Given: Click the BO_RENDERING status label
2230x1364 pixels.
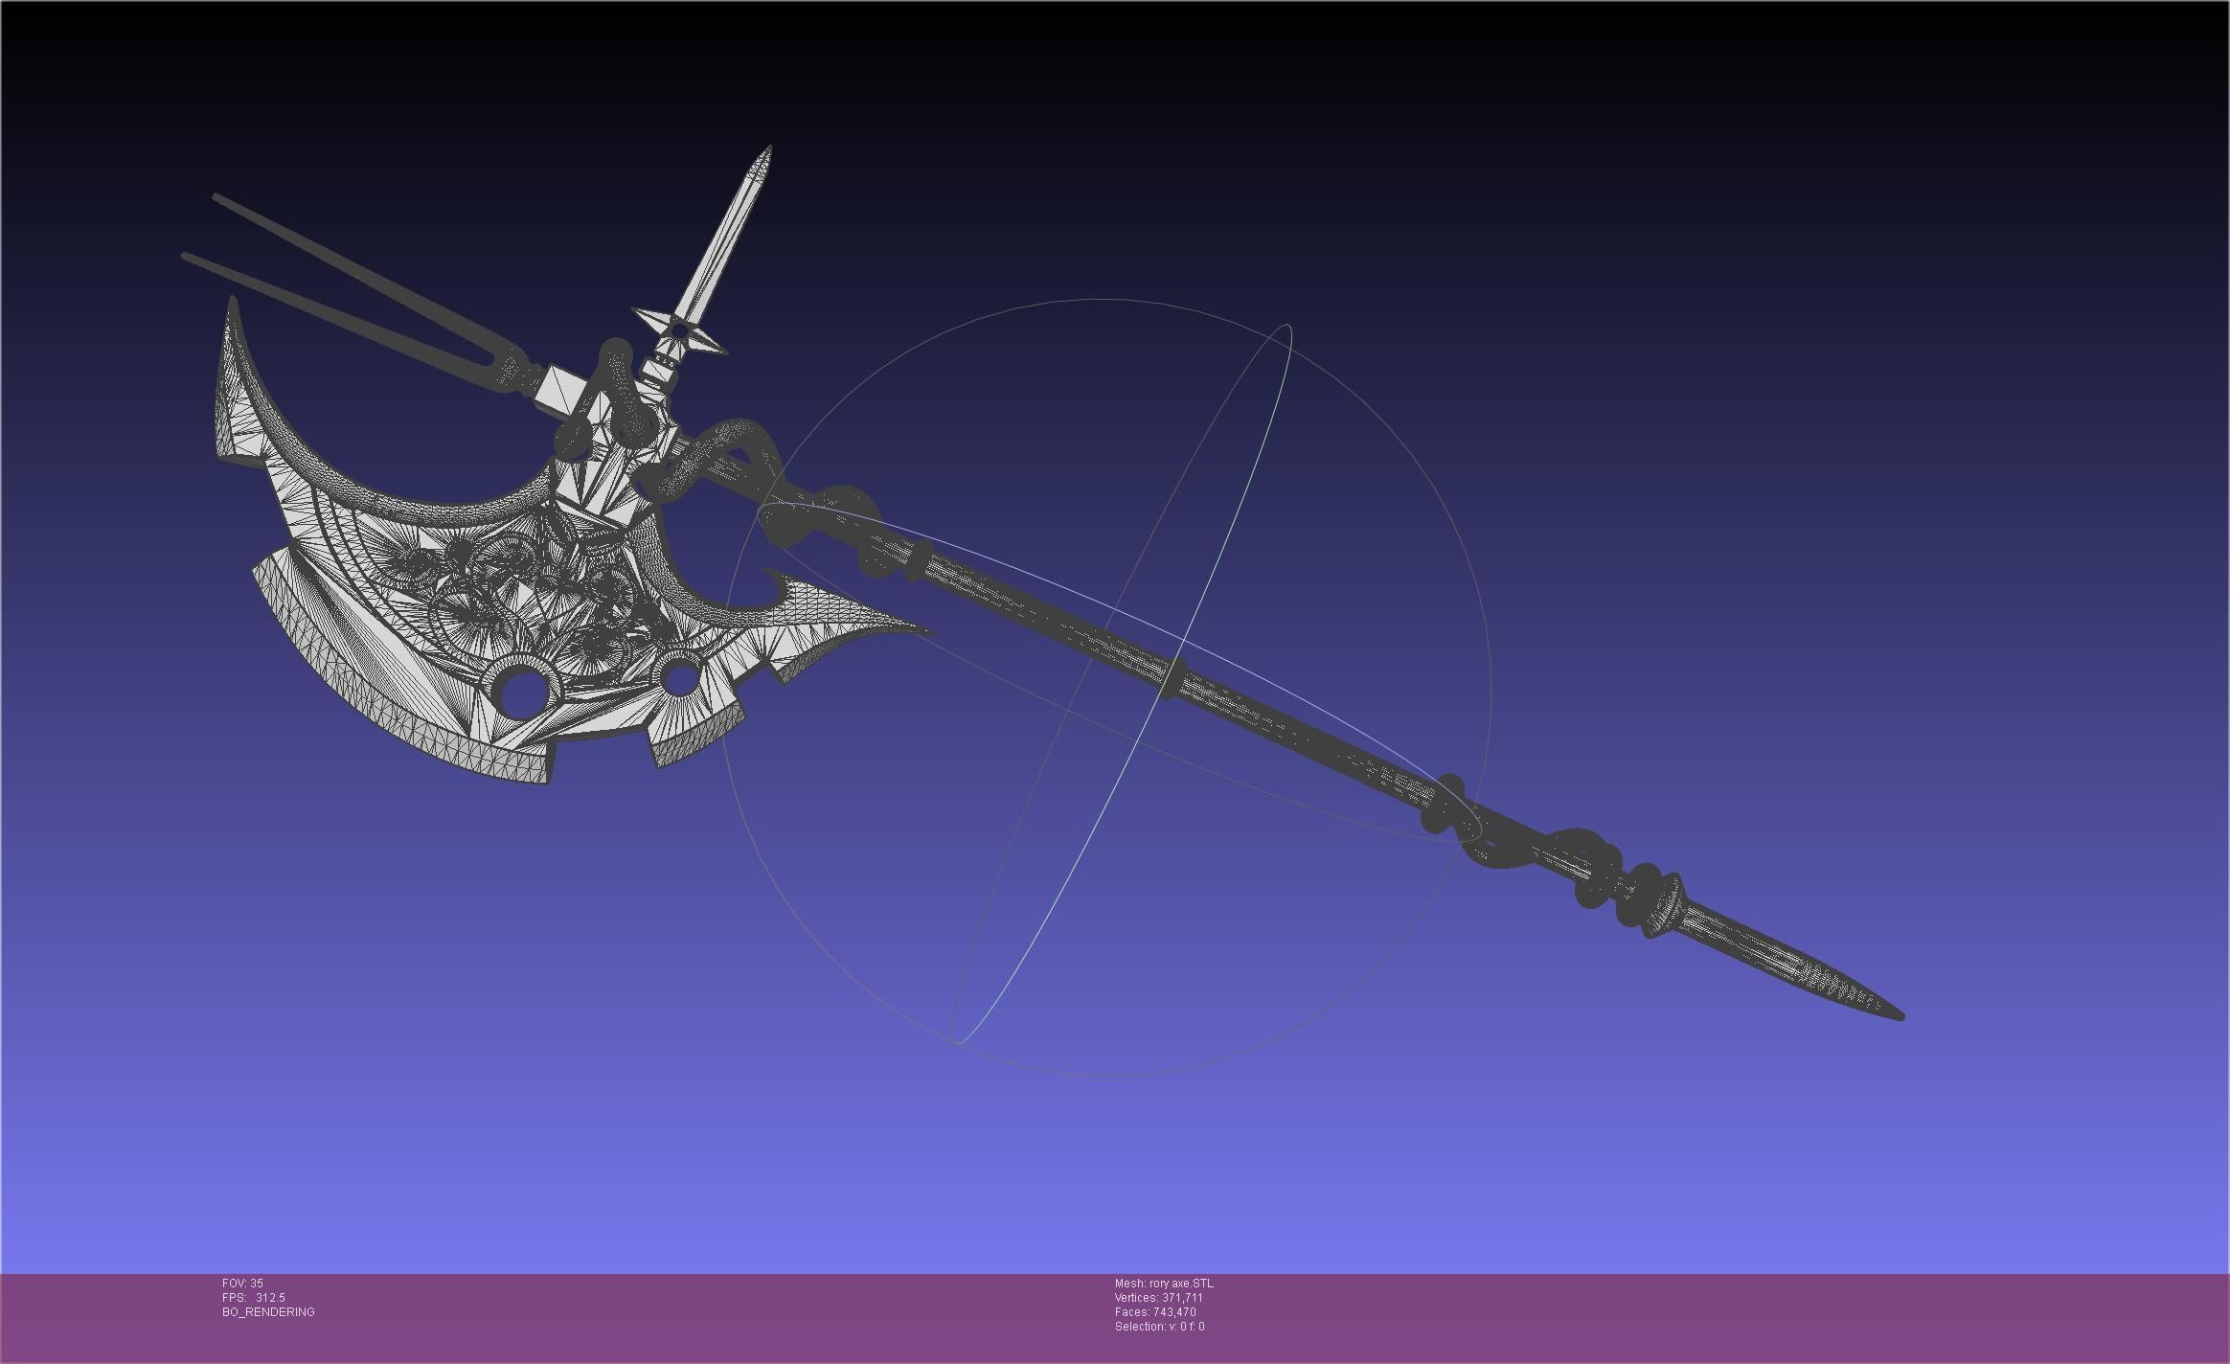Looking at the screenshot, I should point(268,1312).
